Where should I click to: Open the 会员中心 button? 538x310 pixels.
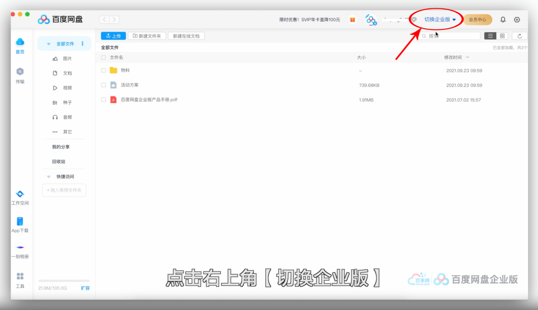click(x=477, y=19)
